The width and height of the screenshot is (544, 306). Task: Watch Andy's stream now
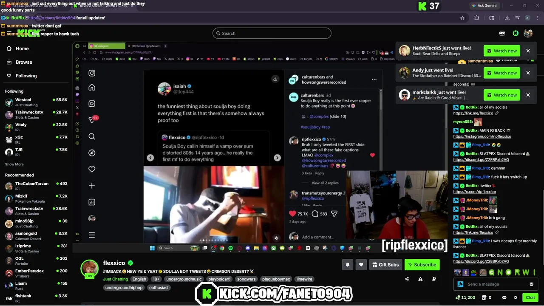tap(501, 73)
